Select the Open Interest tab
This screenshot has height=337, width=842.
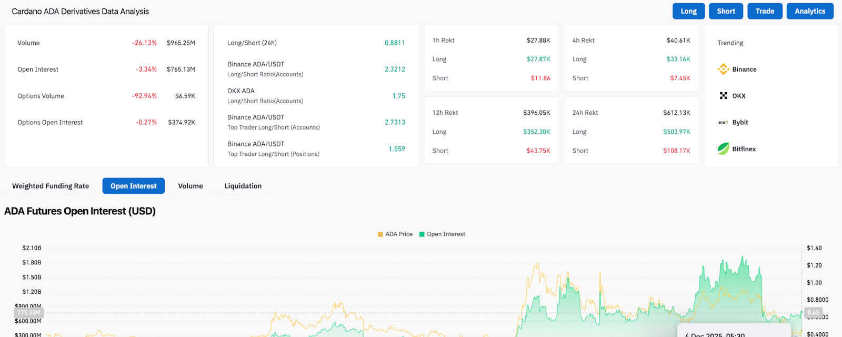pyautogui.click(x=134, y=186)
